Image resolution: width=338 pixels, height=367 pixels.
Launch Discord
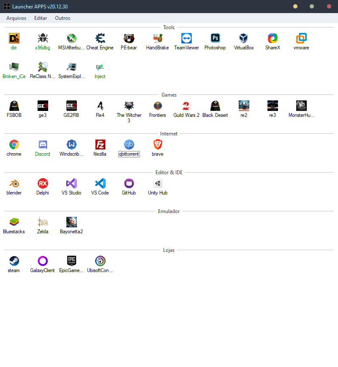(x=43, y=144)
